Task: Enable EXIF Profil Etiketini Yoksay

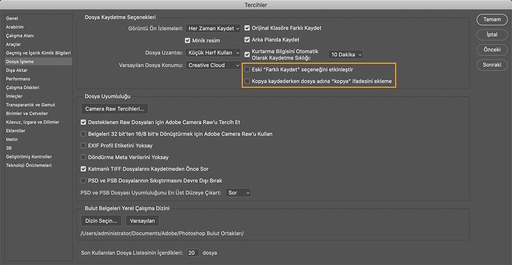Action: pos(83,146)
